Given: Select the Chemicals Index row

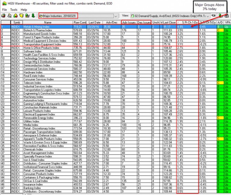Looking at the screenshot, I should point(116,149).
